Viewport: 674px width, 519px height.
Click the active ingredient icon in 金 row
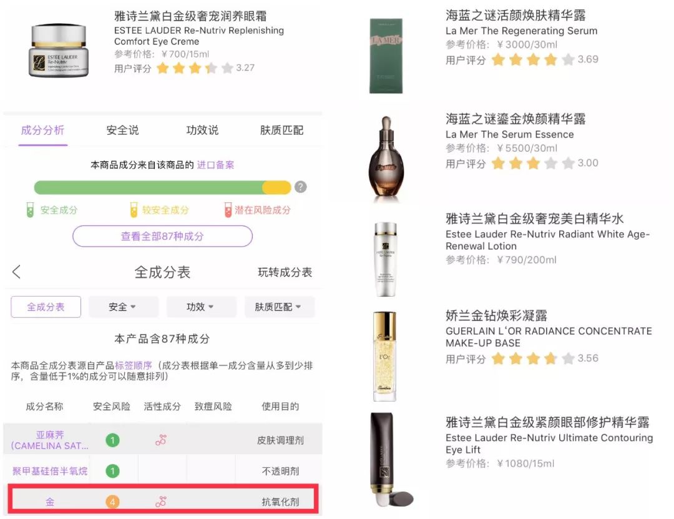161,502
